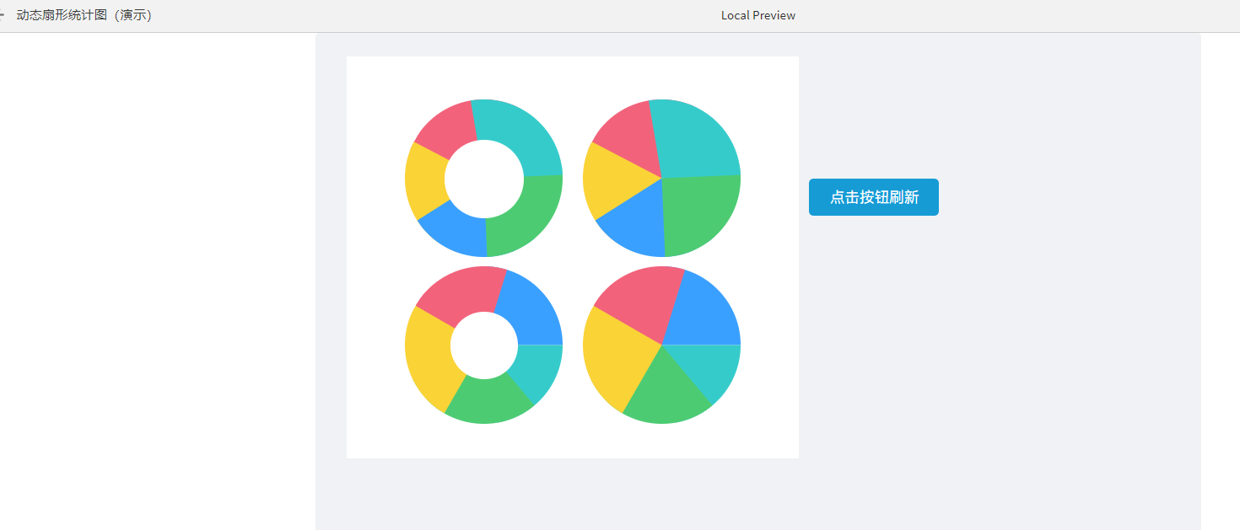Pick green slice of the upper solid pie
The width and height of the screenshot is (1240, 530).
click(700, 214)
